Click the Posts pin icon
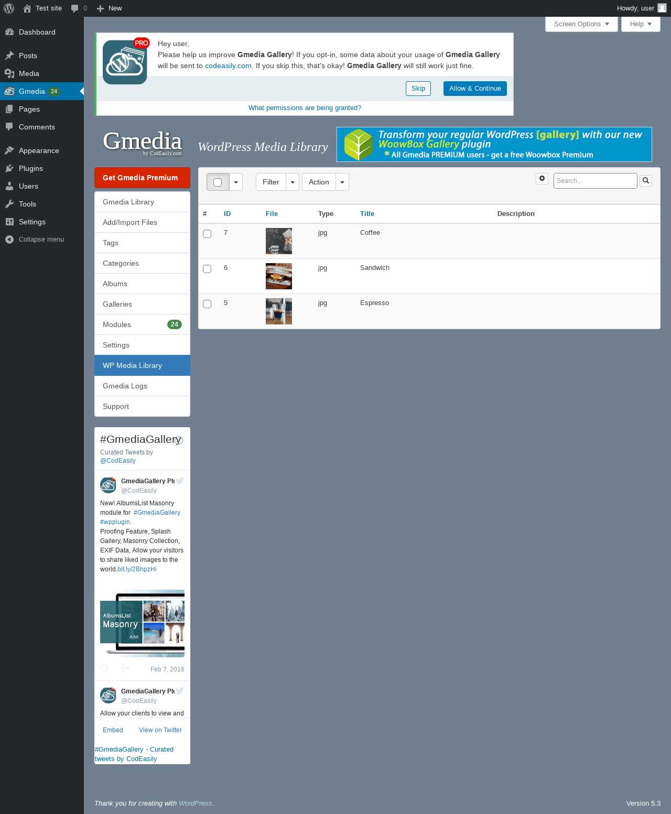Viewport: 671px width, 814px height. click(x=9, y=56)
